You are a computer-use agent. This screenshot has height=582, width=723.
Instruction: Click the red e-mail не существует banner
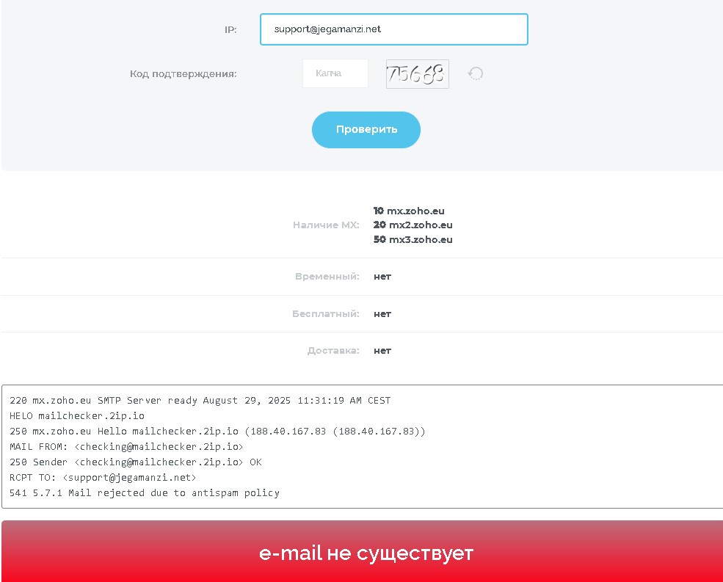(x=366, y=553)
